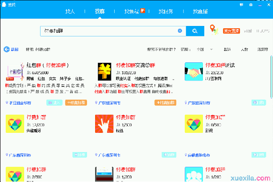The width and height of the screenshot is (273, 182).
Task: Click the 同城 tag on 红包群
Action: coord(30,79)
